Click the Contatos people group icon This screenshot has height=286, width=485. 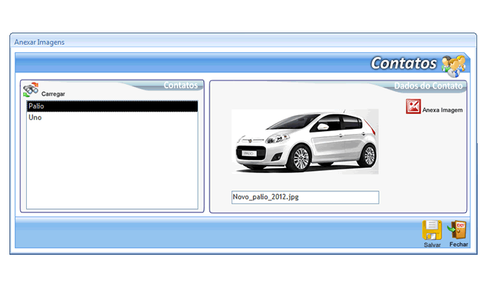coord(453,66)
